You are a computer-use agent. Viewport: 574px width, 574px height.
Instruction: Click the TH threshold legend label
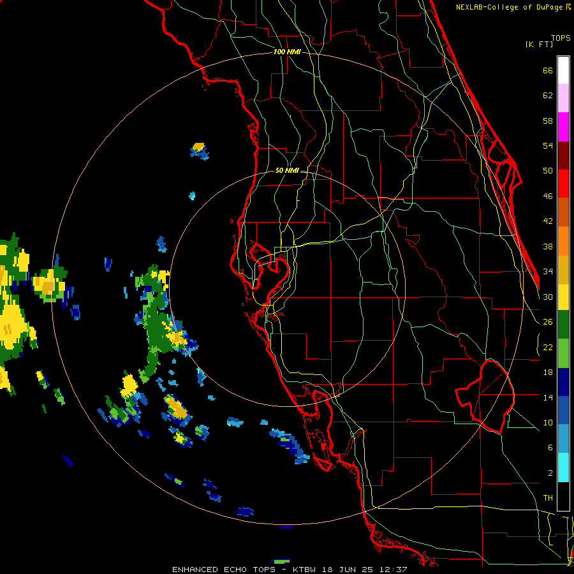pyautogui.click(x=548, y=497)
